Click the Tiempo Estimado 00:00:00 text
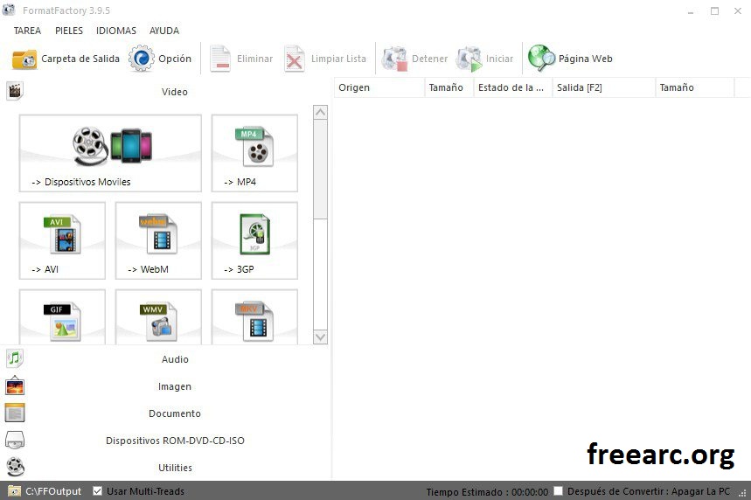Screen dimensions: 751x500 487,492
